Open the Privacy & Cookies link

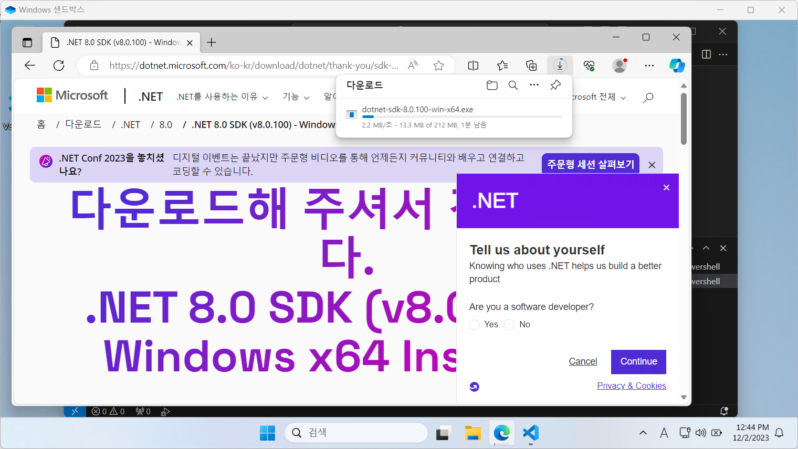[x=632, y=386]
